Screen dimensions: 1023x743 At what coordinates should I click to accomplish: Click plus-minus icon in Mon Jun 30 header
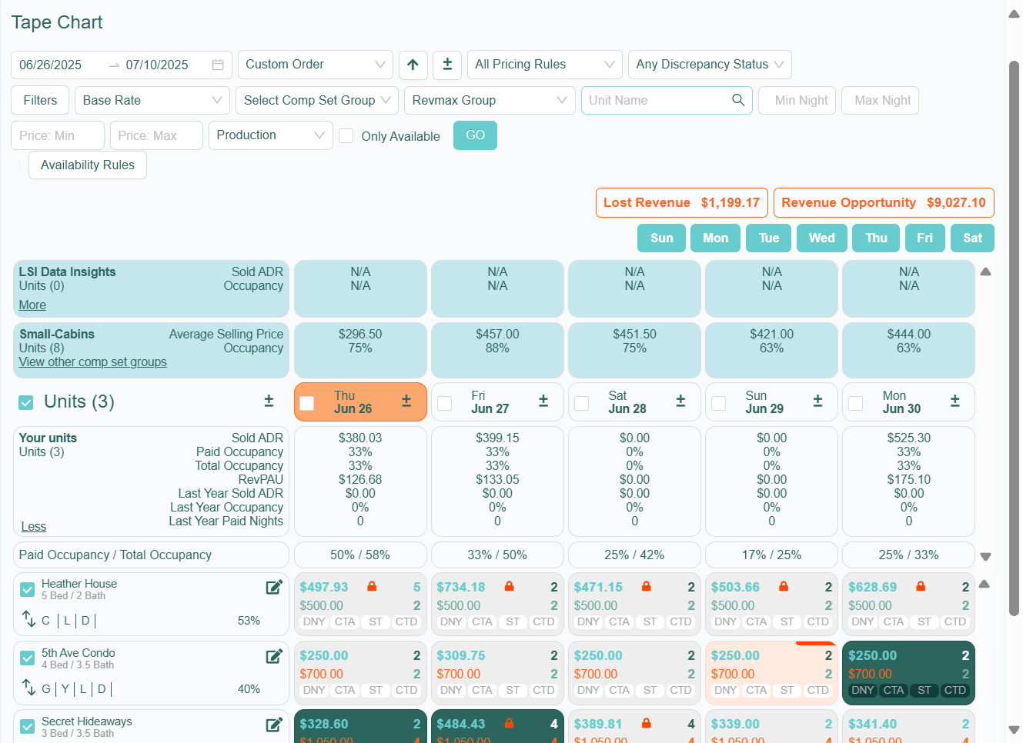[x=955, y=401]
